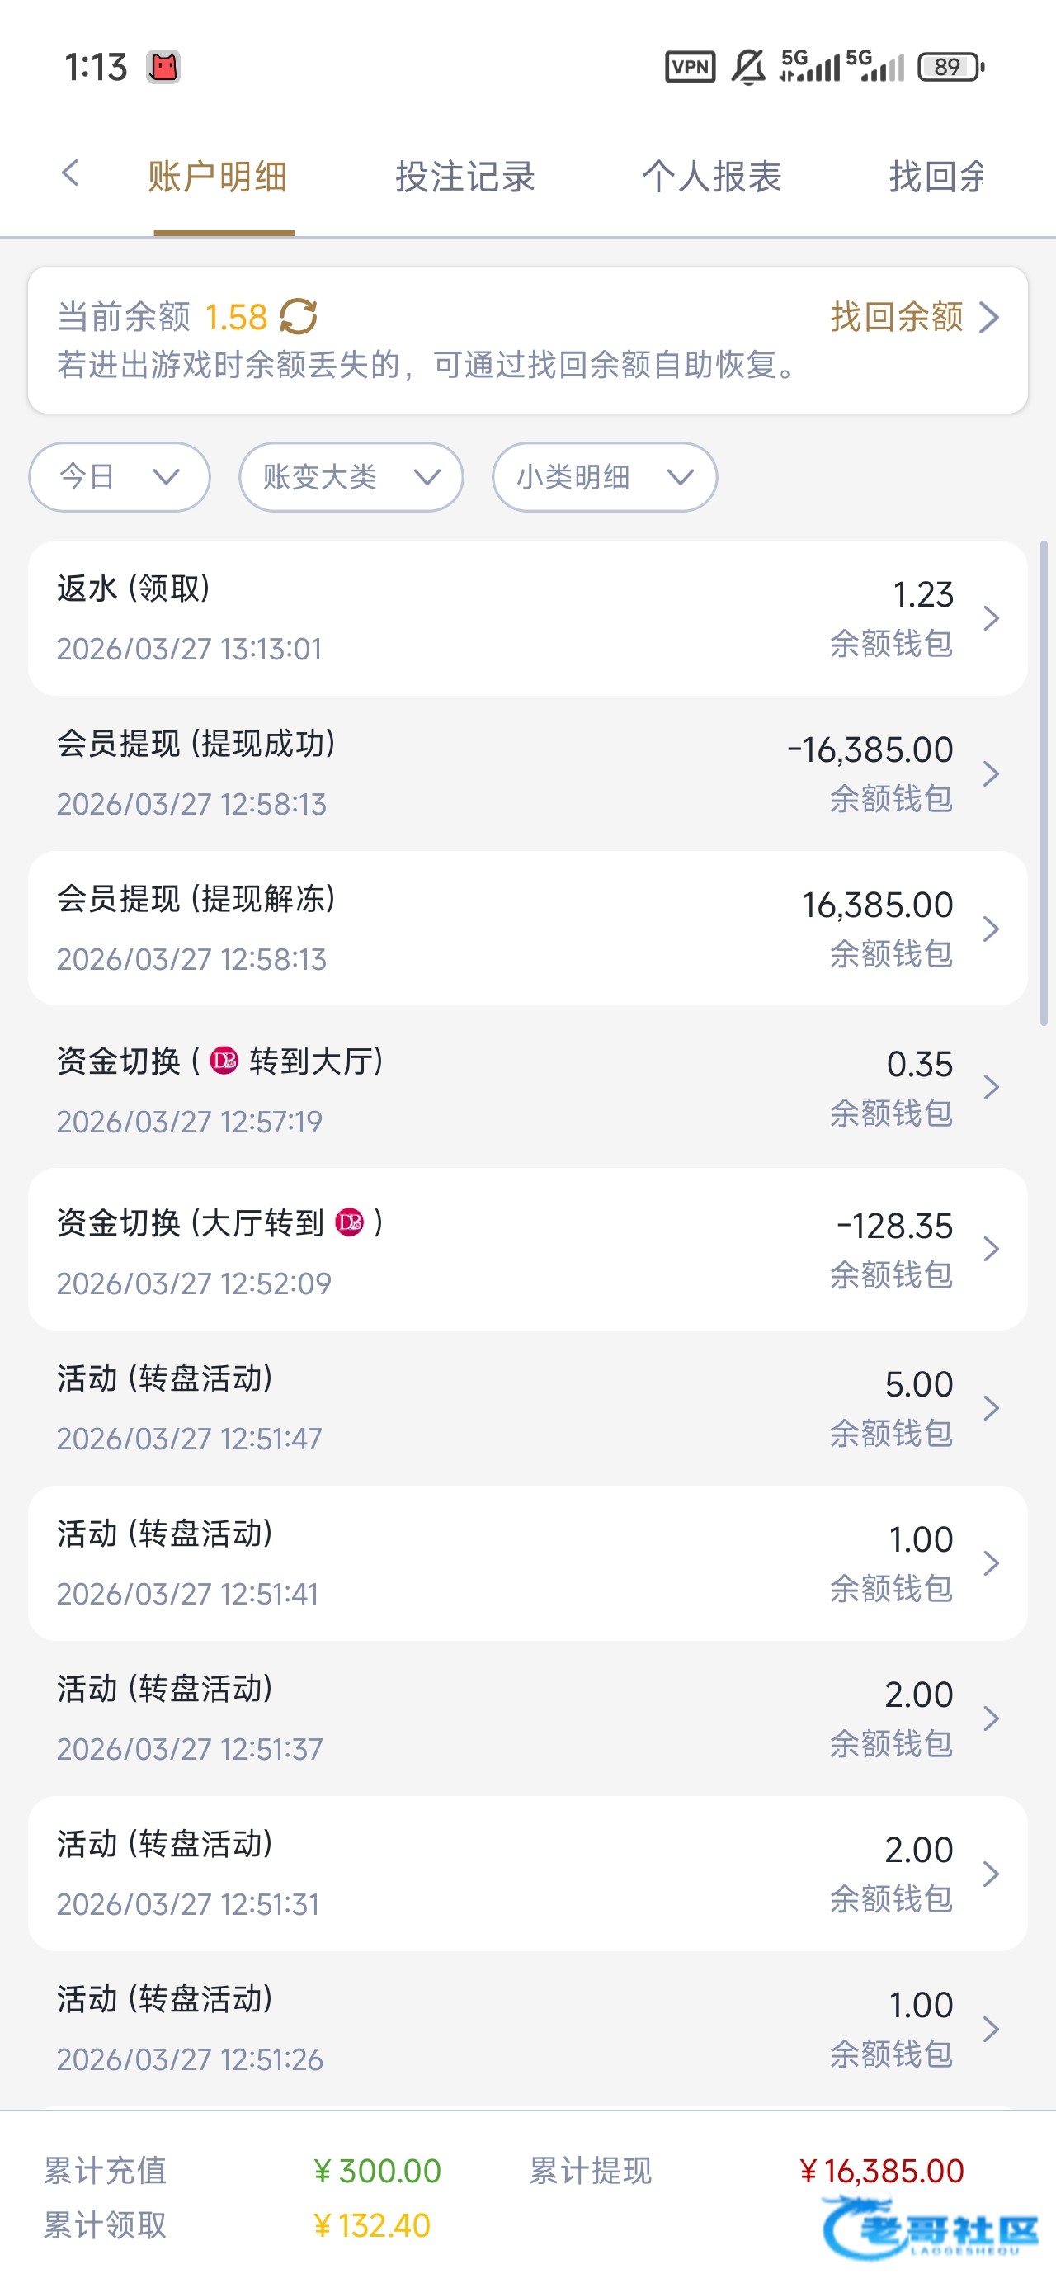This screenshot has width=1056, height=2288.
Task: Tap DB icon in 转到大厅 entry
Action: coord(224,1061)
